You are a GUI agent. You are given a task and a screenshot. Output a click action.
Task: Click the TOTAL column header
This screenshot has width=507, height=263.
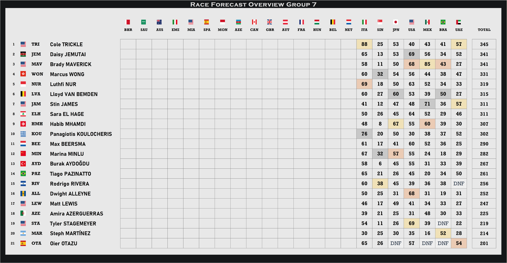click(x=484, y=30)
